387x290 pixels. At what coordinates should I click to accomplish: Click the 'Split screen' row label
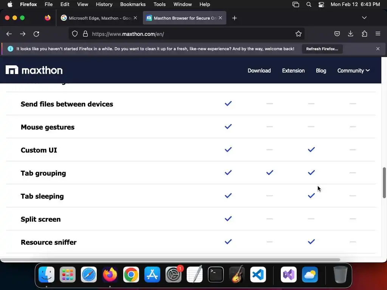pos(41,219)
